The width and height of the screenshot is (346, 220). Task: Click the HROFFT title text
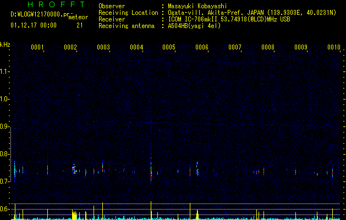pos(57,4)
